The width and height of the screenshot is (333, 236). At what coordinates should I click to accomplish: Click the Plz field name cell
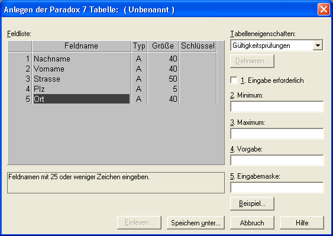tap(82, 89)
